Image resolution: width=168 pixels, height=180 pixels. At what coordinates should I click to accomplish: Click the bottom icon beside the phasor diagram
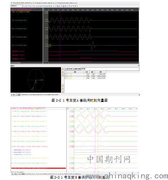[x=63, y=91]
